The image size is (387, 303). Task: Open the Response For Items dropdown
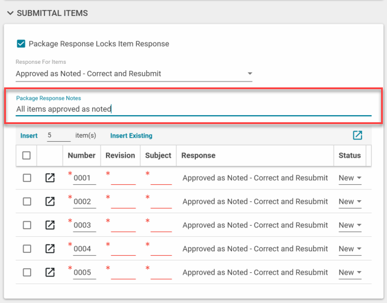(x=134, y=74)
